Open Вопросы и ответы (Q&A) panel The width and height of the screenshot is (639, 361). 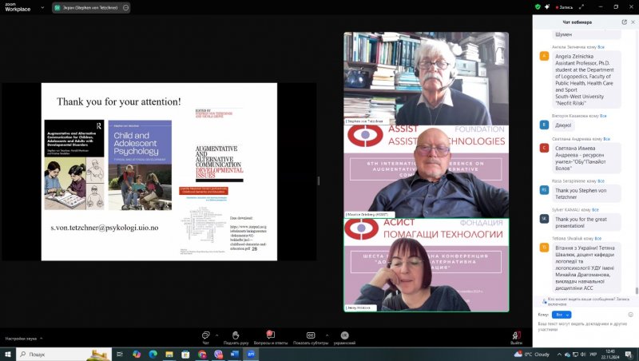pos(271,336)
